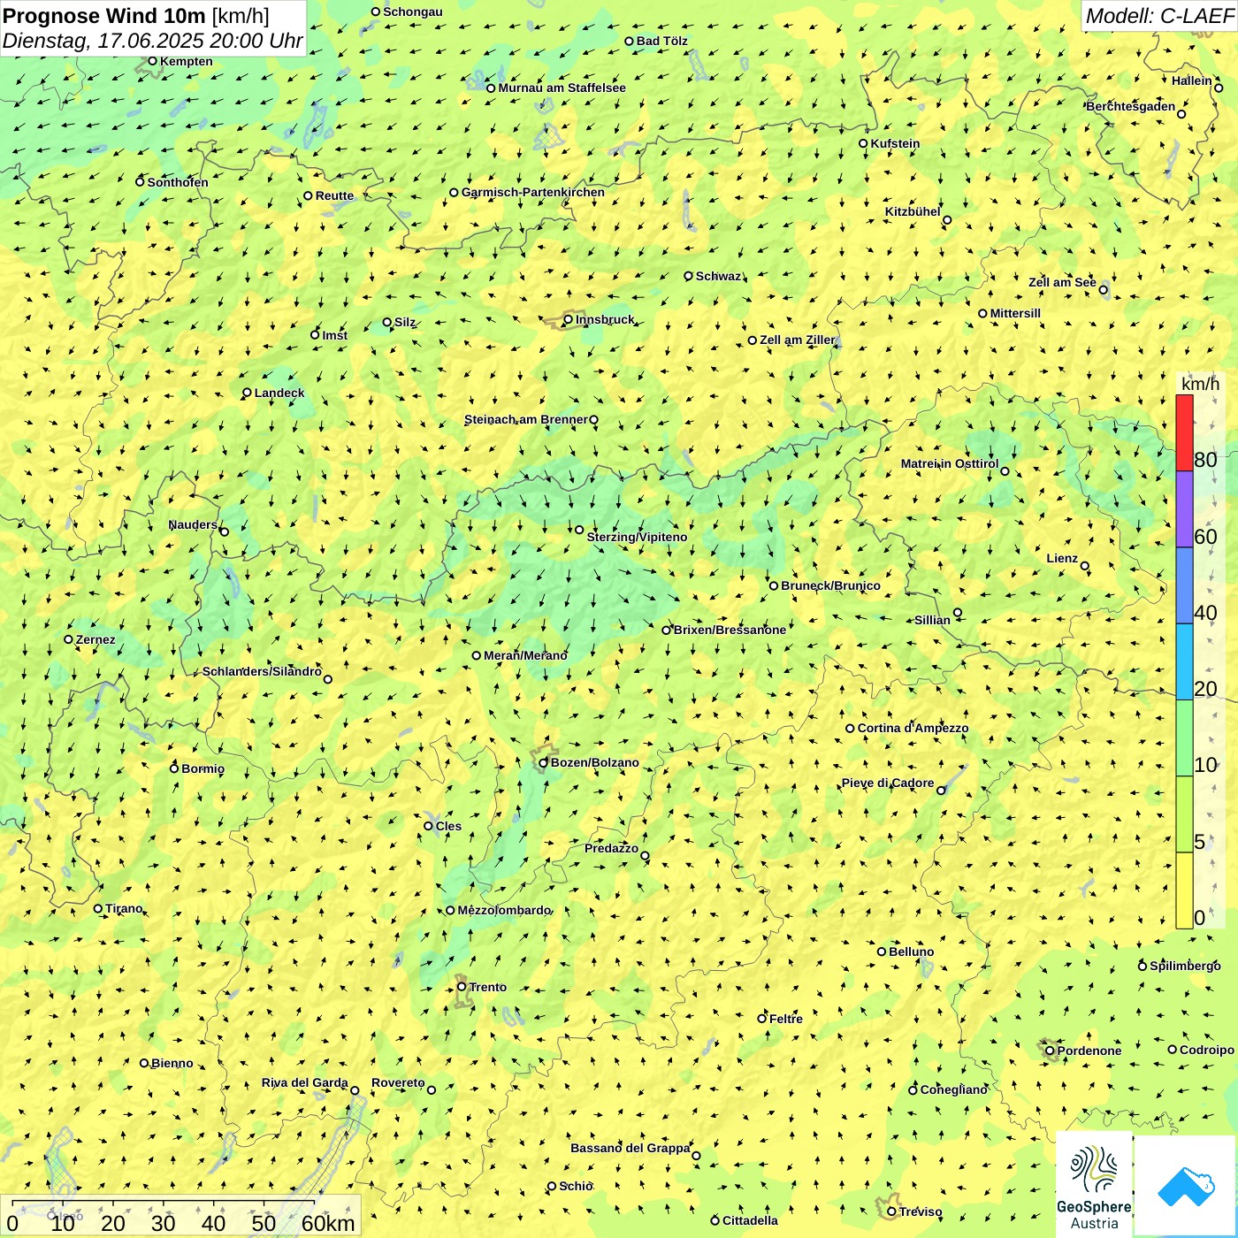Select the lime 5–10 km/h legend color
This screenshot has width=1238, height=1238.
pos(1184,814)
